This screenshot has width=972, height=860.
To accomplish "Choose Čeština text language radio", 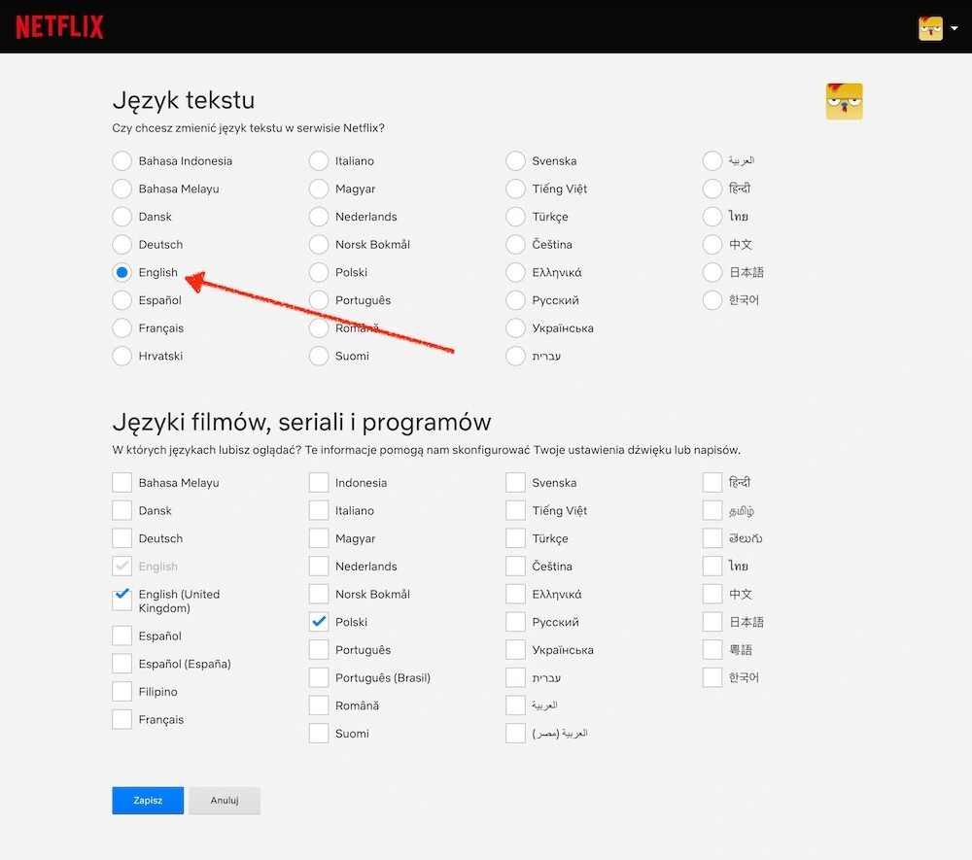I will pyautogui.click(x=515, y=244).
